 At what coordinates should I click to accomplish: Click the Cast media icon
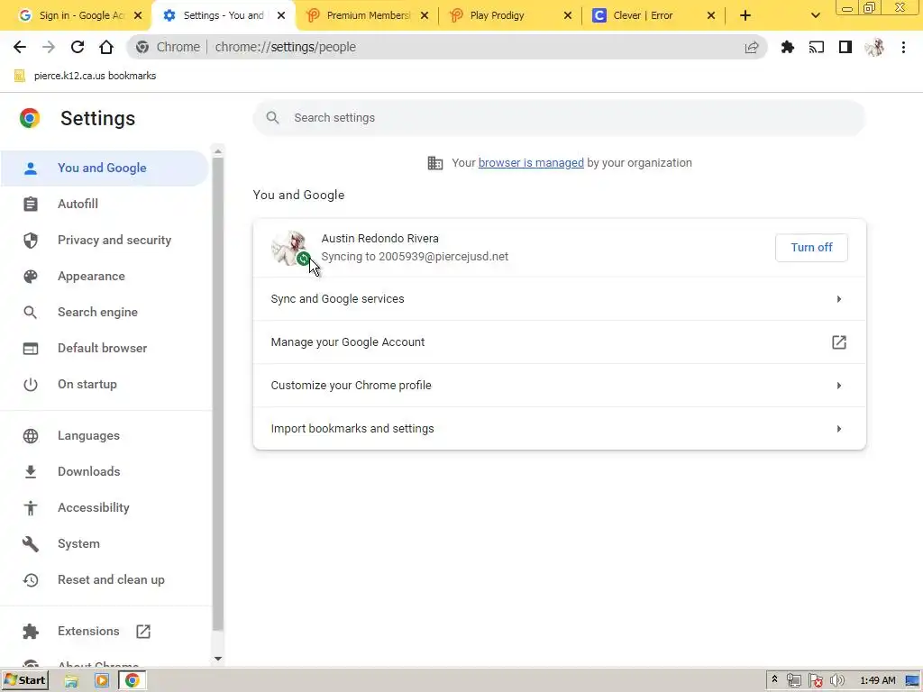click(817, 47)
